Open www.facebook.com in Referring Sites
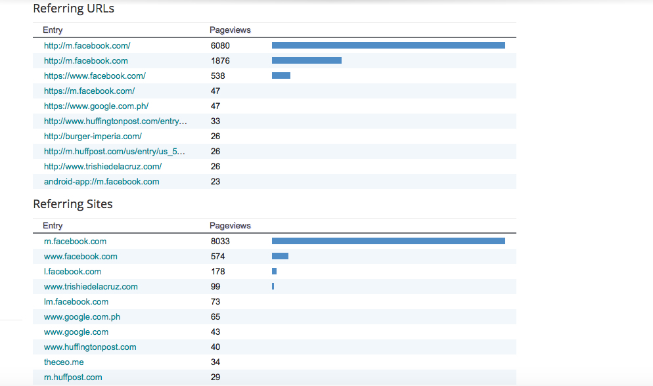The height and width of the screenshot is (386, 653). 80,256
